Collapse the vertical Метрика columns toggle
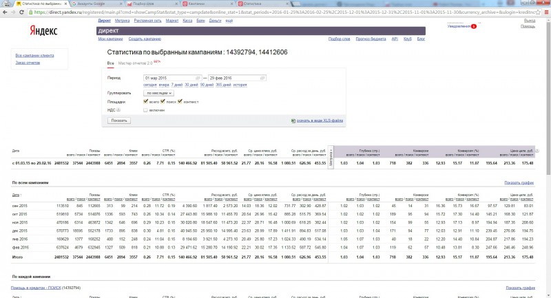Screen dimensions: 551x298 click(x=331, y=158)
